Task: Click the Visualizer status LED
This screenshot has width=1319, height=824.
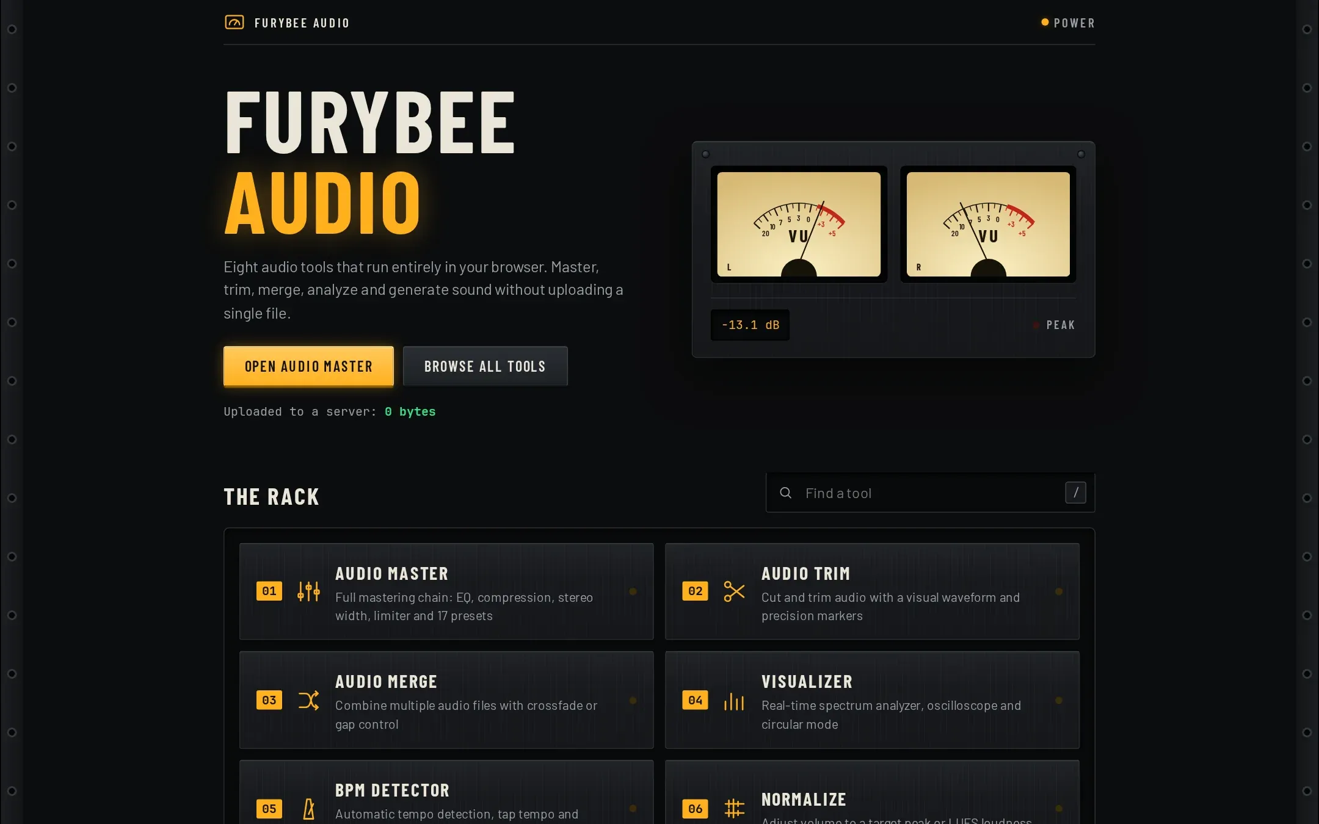Action: click(1059, 700)
